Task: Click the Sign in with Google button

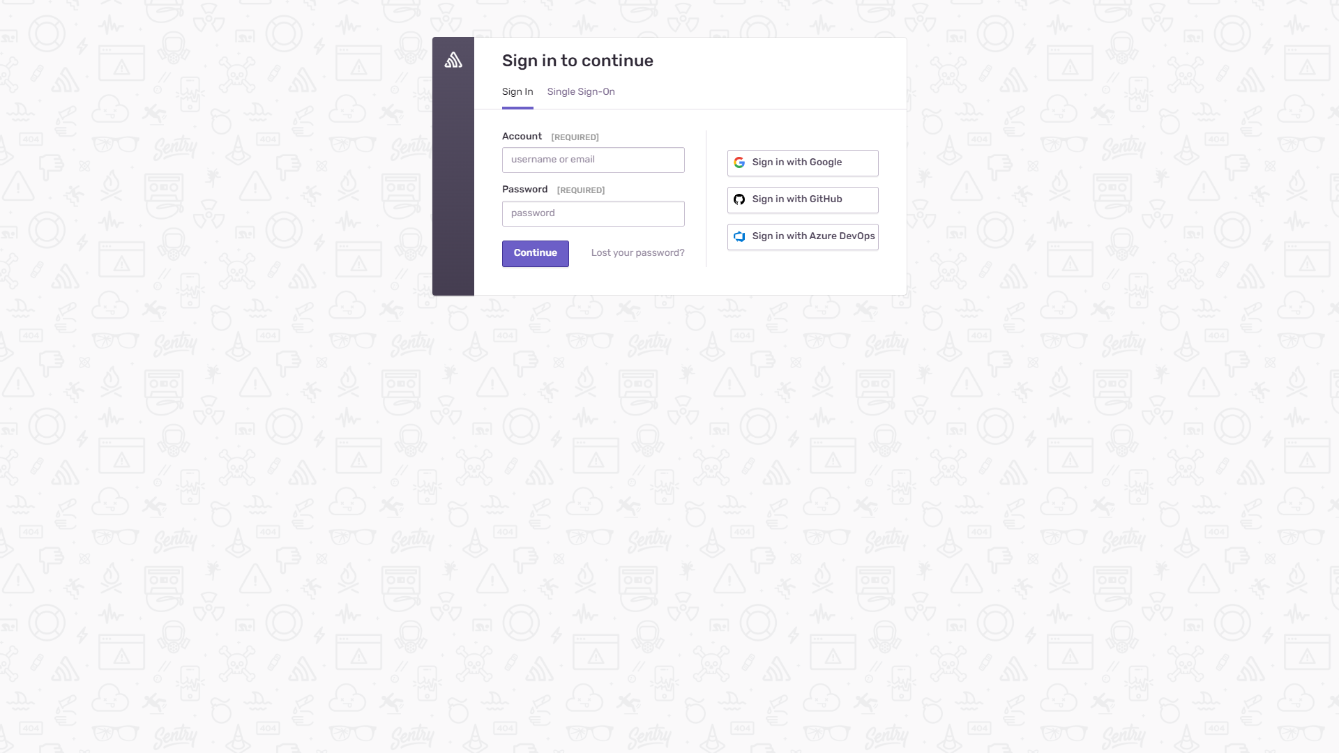Action: tap(803, 162)
